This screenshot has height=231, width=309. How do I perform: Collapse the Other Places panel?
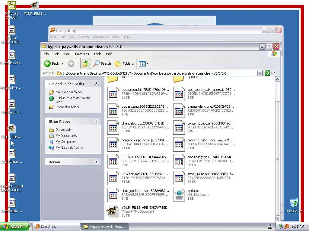point(96,121)
